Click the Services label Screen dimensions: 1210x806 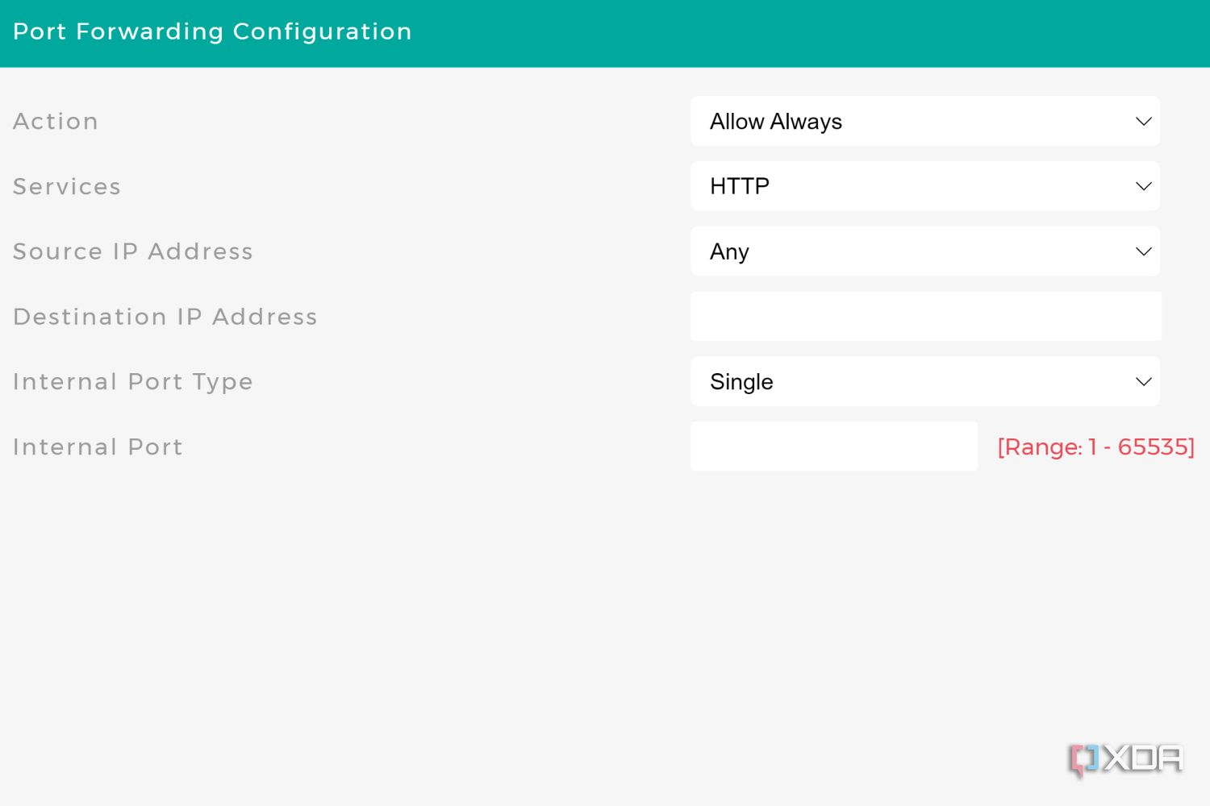click(x=67, y=186)
